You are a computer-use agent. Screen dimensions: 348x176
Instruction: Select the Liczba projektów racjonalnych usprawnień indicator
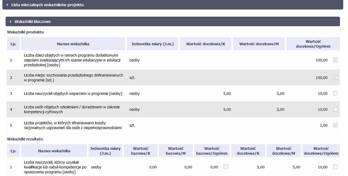click(73, 125)
